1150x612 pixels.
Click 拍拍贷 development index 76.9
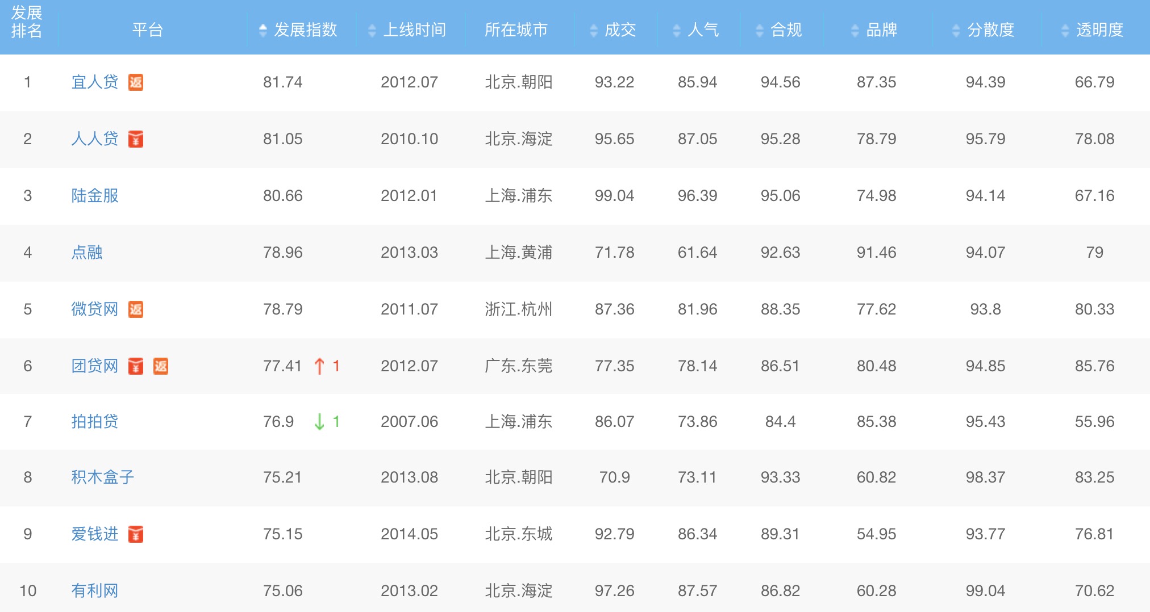pos(278,422)
